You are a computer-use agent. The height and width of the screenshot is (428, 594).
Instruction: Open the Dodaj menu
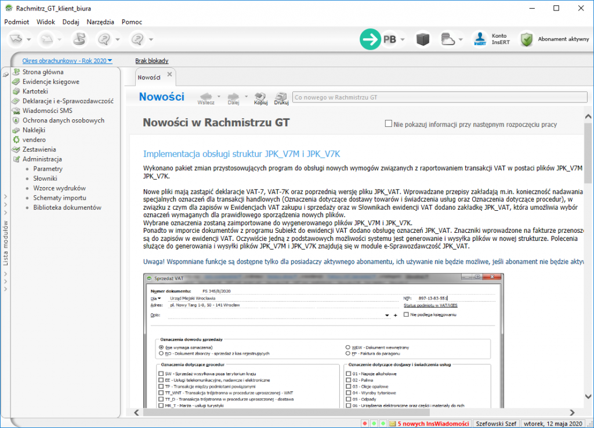[71, 22]
